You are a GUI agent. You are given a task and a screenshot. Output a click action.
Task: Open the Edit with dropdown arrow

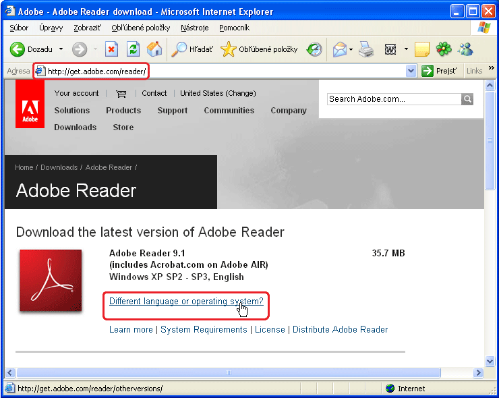click(x=406, y=49)
